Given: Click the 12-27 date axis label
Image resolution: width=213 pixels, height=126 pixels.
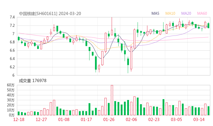Looking at the screenshot, I should [41, 119].
